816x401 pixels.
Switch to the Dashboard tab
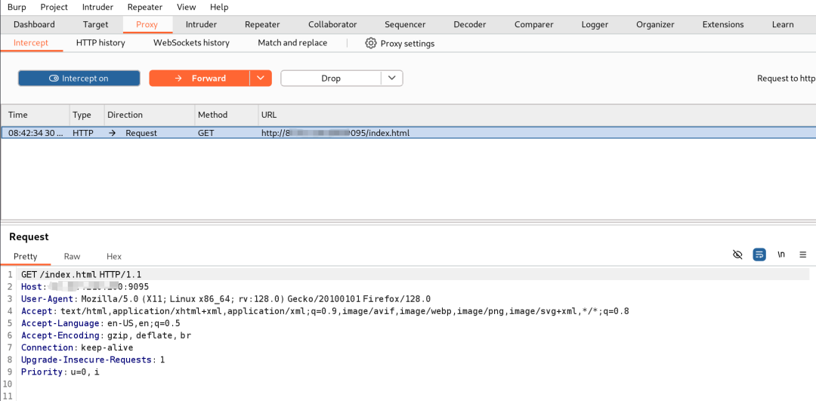[x=34, y=24]
